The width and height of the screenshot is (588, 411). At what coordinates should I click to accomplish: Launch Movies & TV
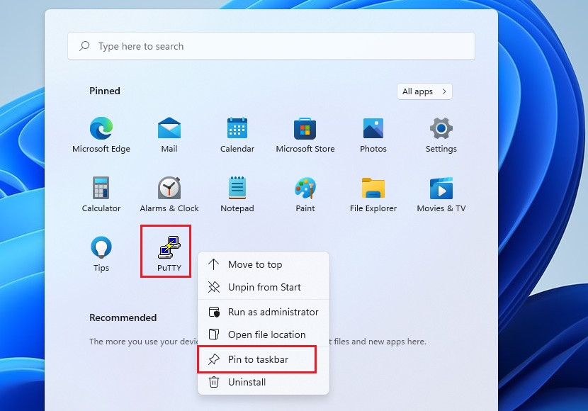(441, 194)
